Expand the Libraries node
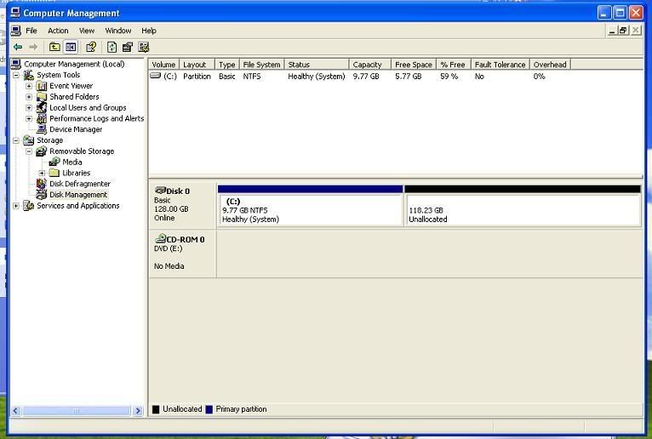 tap(42, 173)
